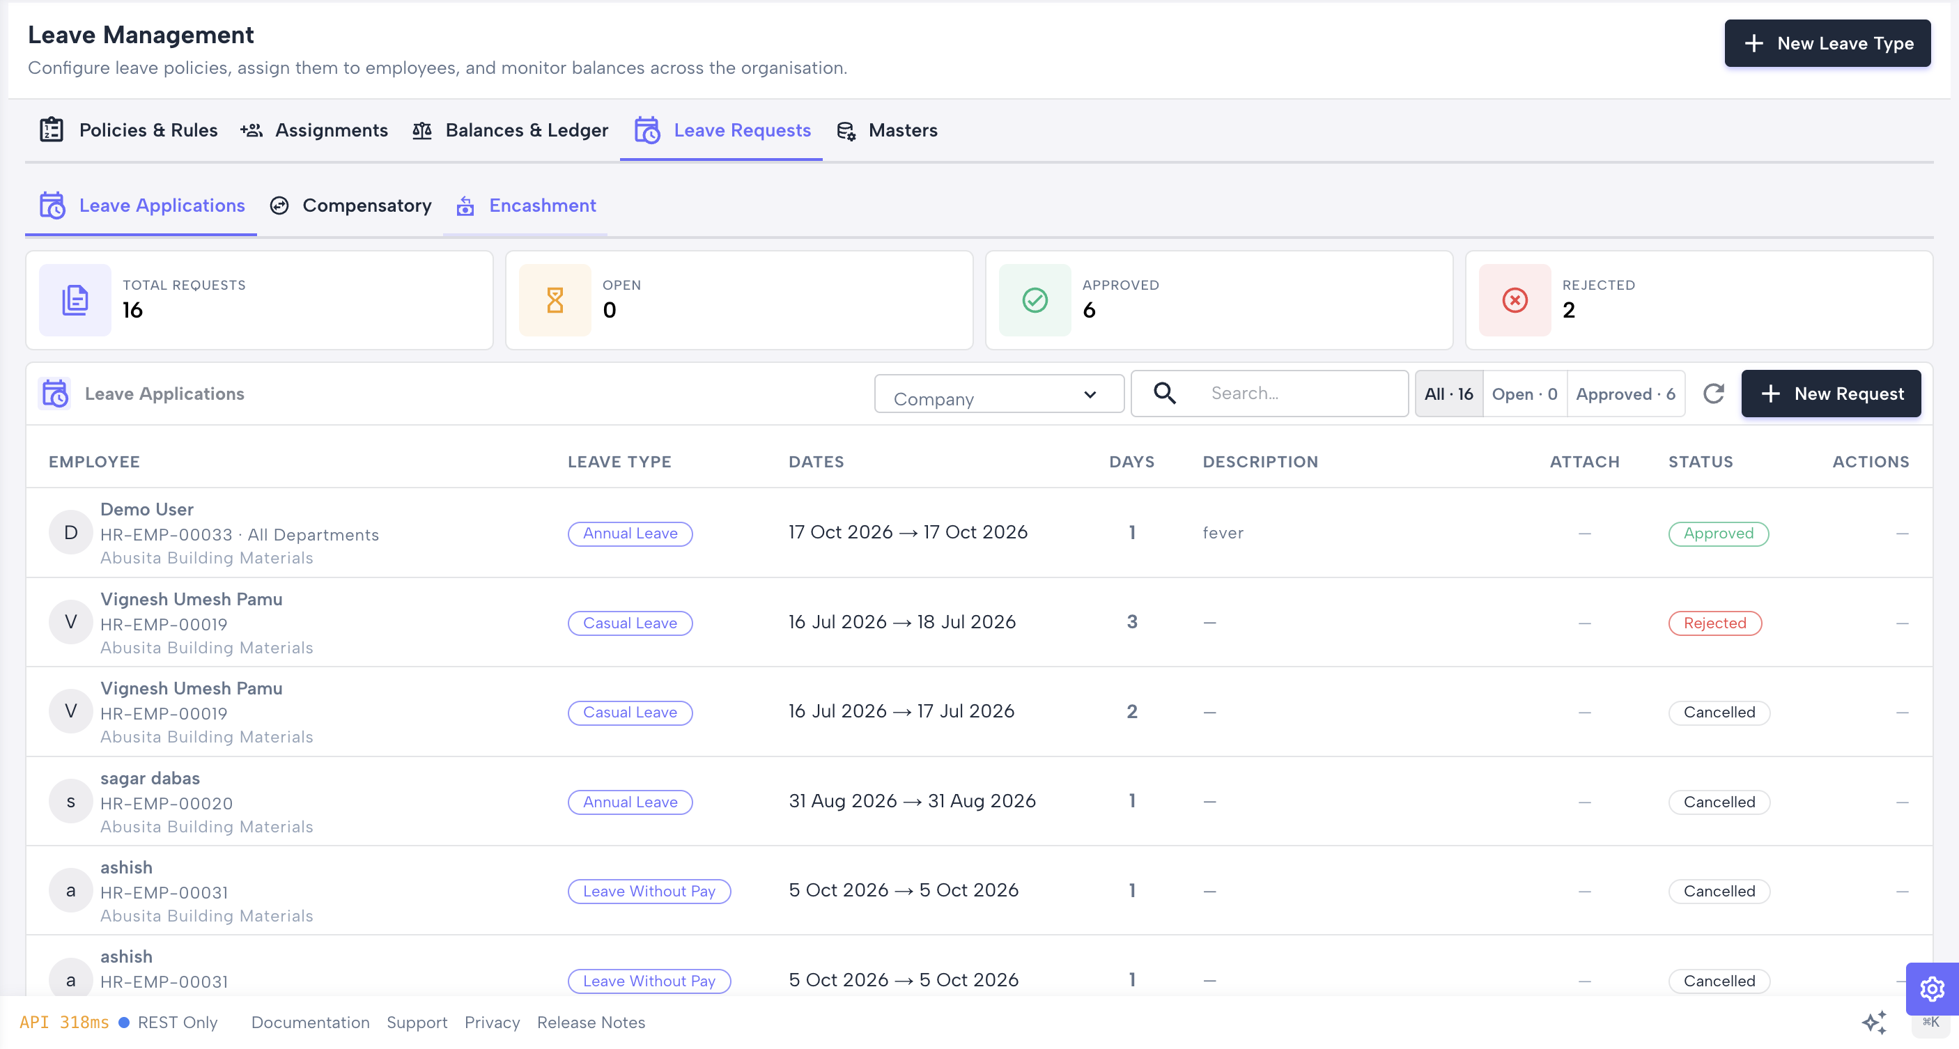The width and height of the screenshot is (1959, 1049).
Task: Click the Rejected cross icon
Action: 1515,300
